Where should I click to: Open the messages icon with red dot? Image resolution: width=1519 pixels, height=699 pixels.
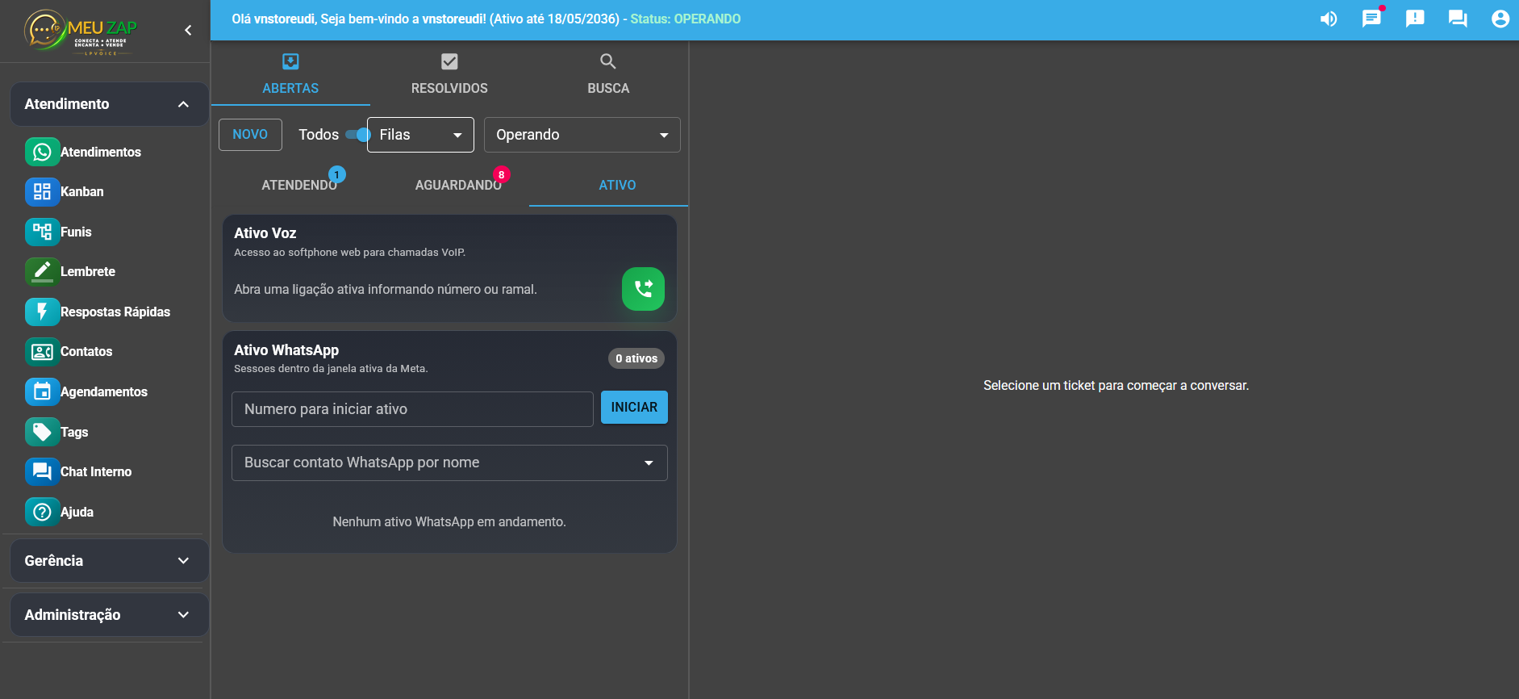pos(1371,19)
